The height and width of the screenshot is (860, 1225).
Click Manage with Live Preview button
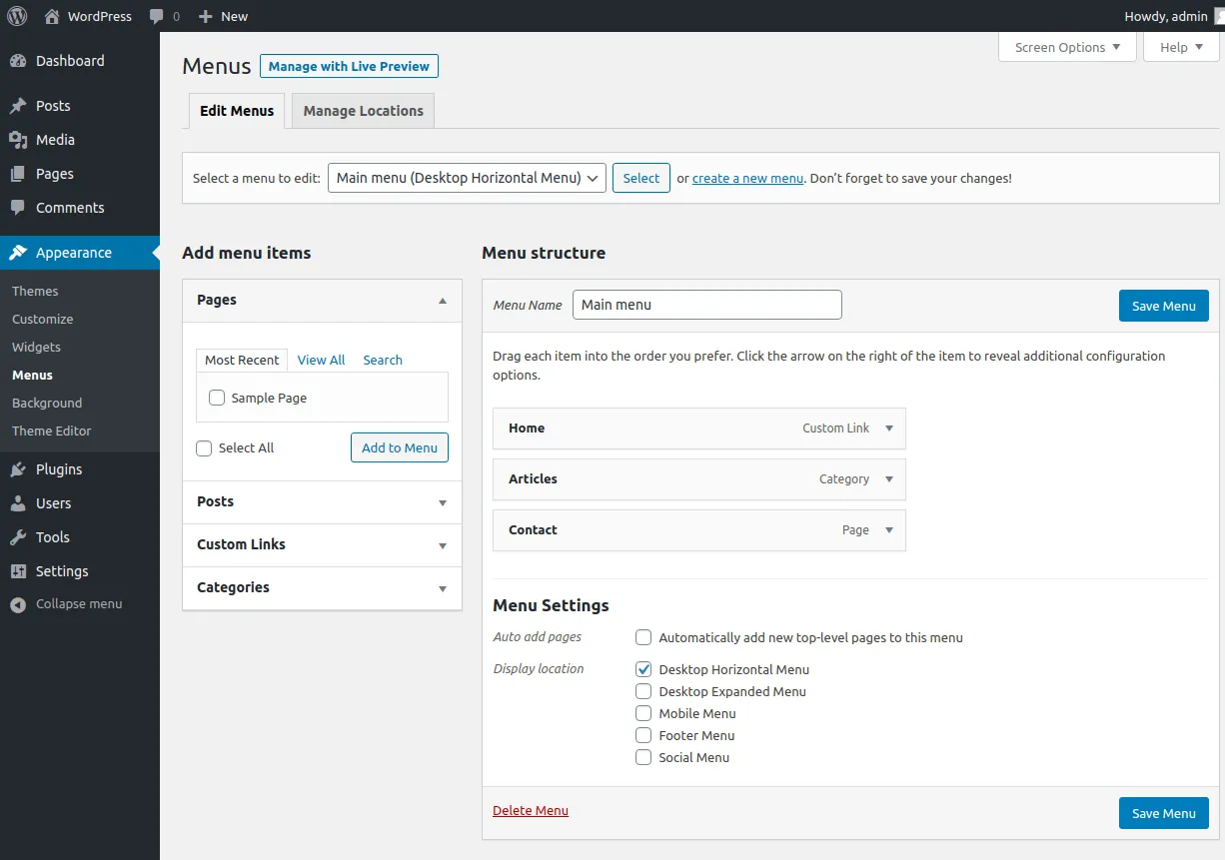point(349,66)
